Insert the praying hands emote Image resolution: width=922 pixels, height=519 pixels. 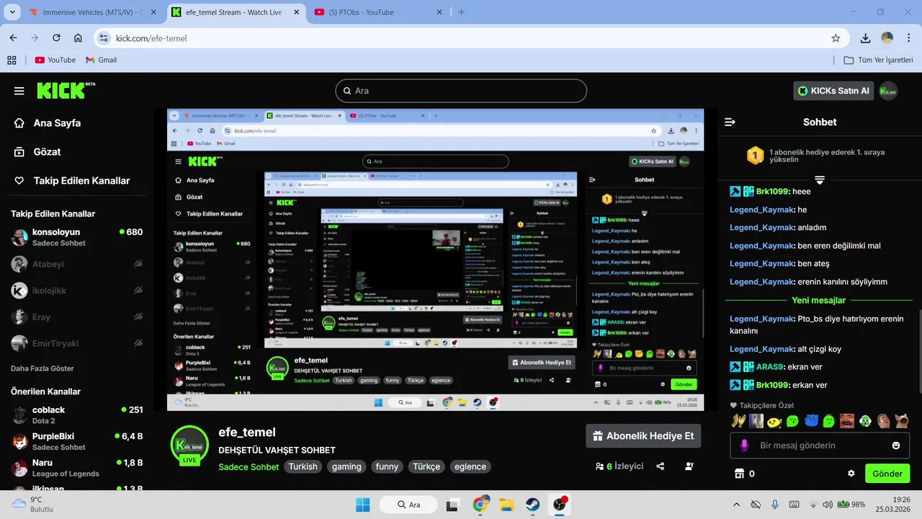point(738,421)
